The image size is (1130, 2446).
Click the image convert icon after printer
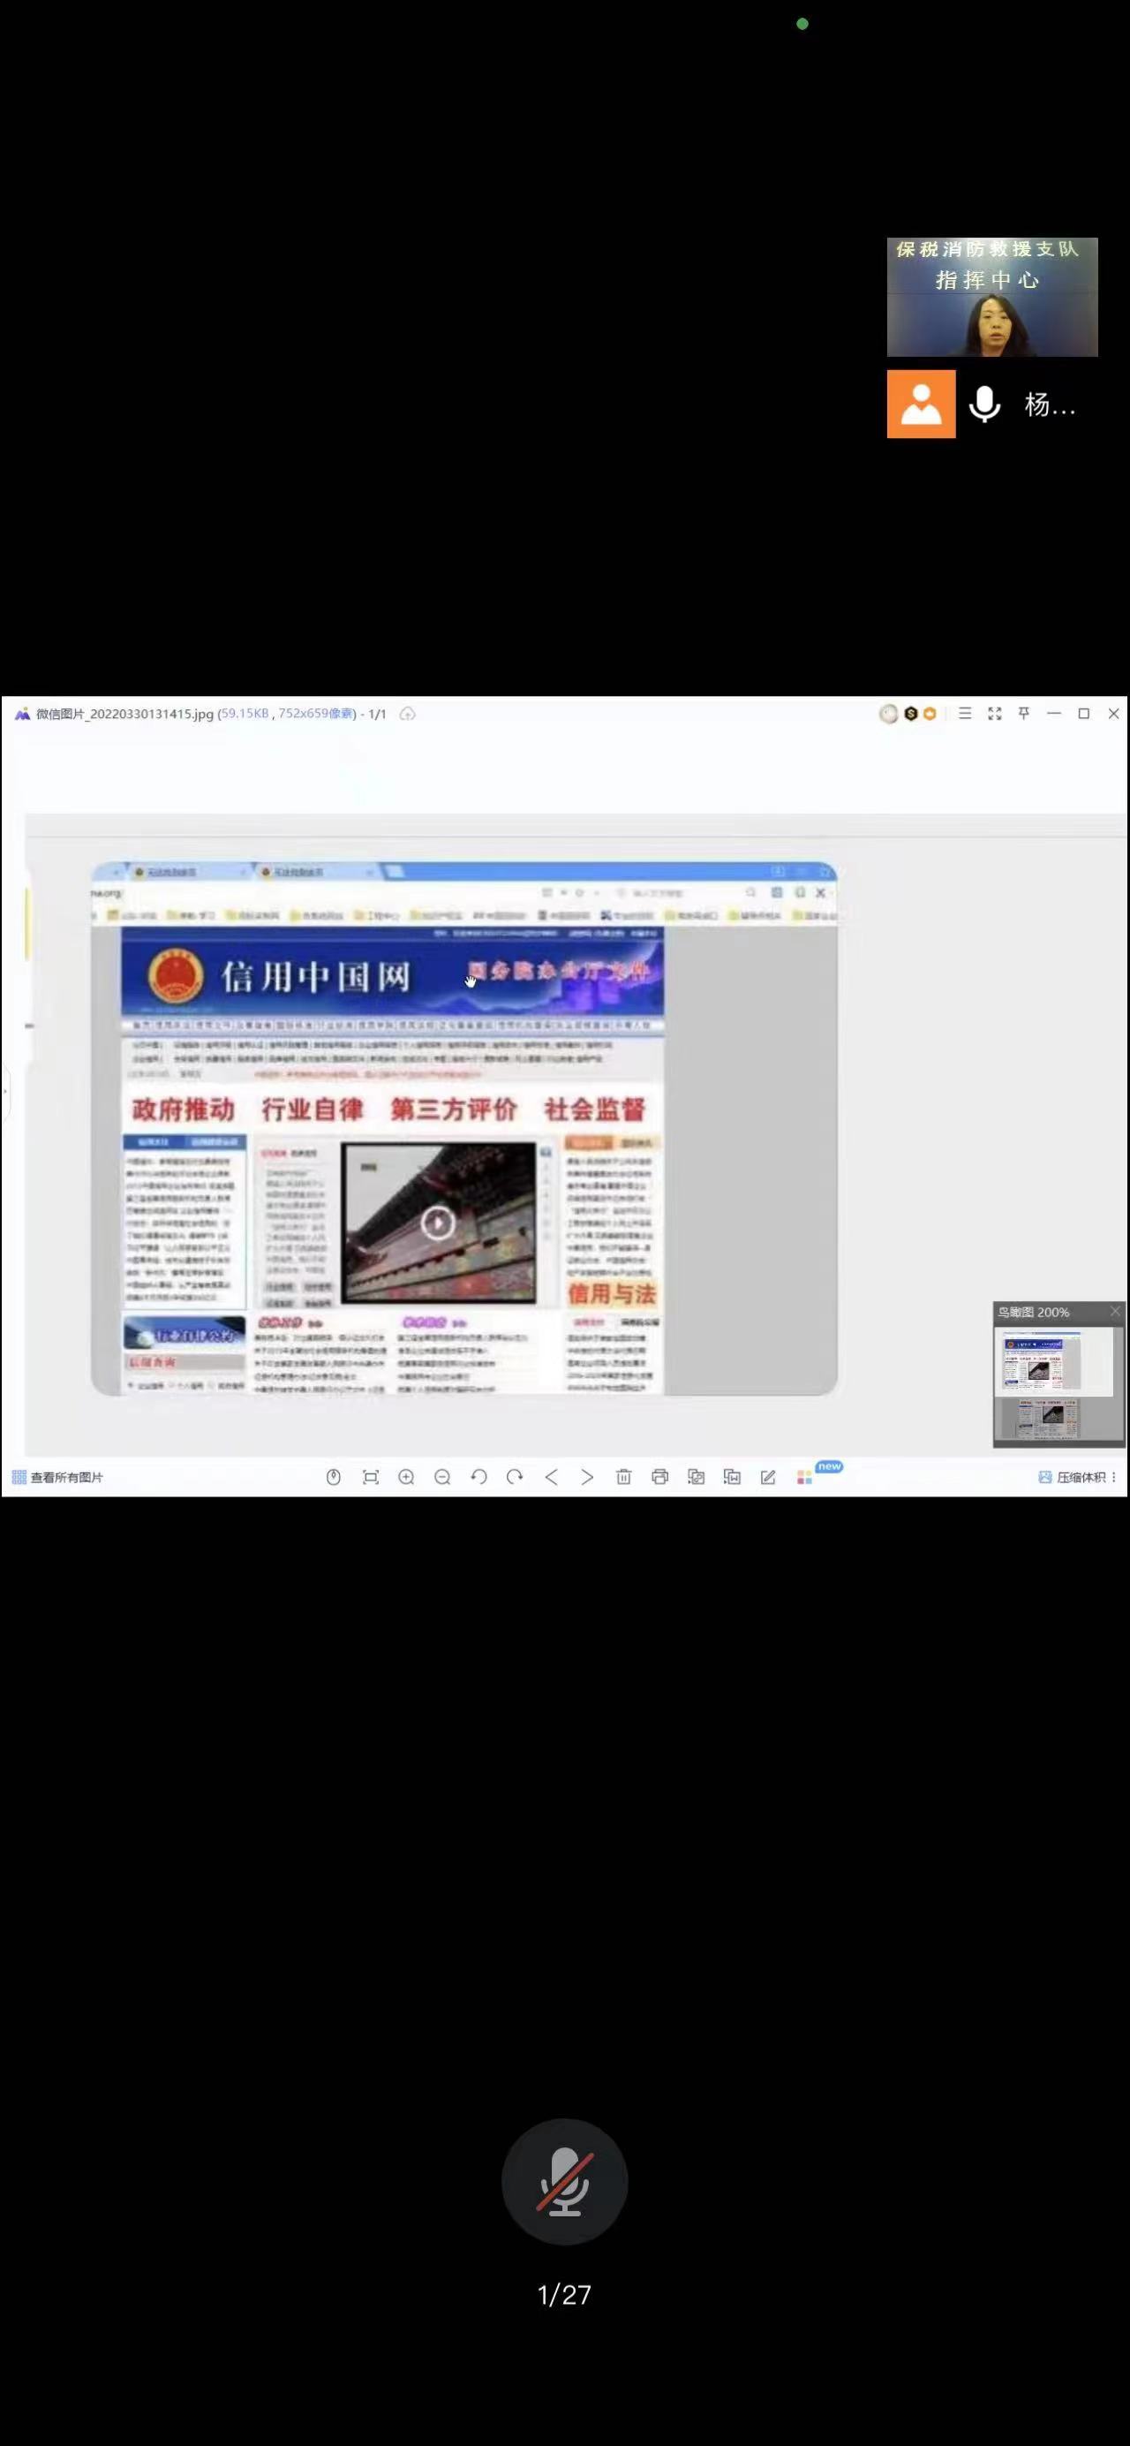coord(696,1478)
